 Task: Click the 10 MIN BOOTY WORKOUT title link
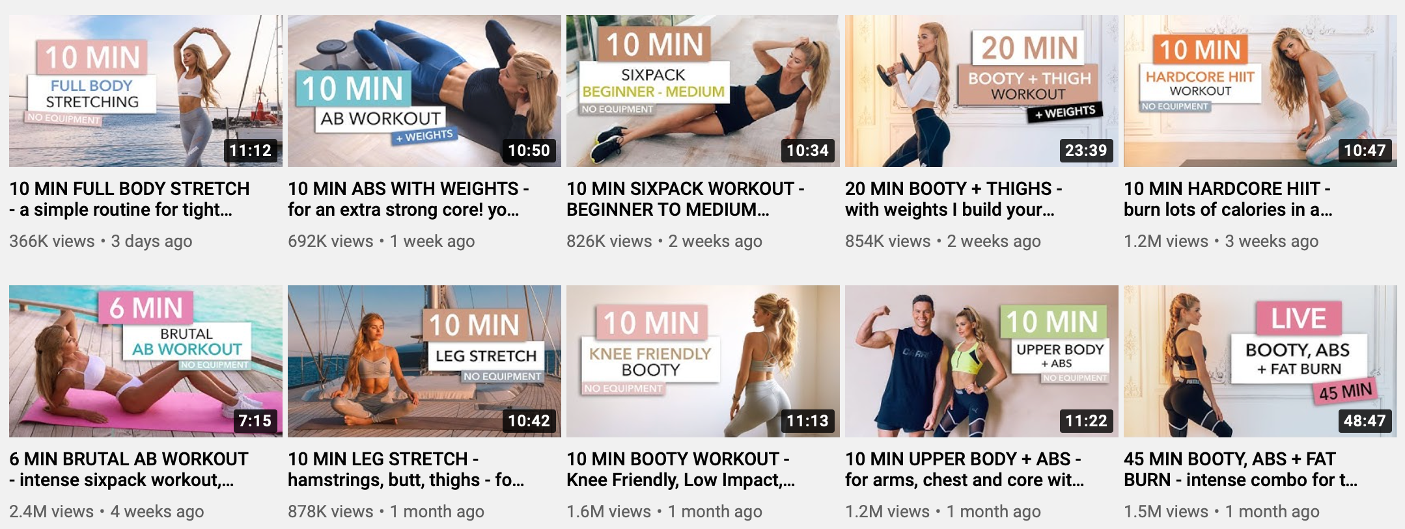pos(681,469)
